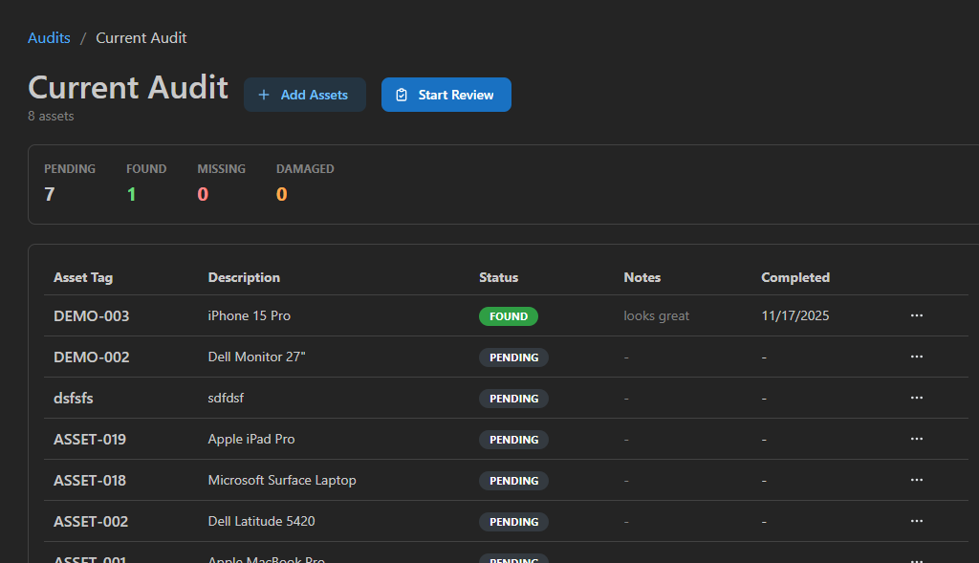Click the 'looks great' note on DEMO-003

tap(656, 315)
